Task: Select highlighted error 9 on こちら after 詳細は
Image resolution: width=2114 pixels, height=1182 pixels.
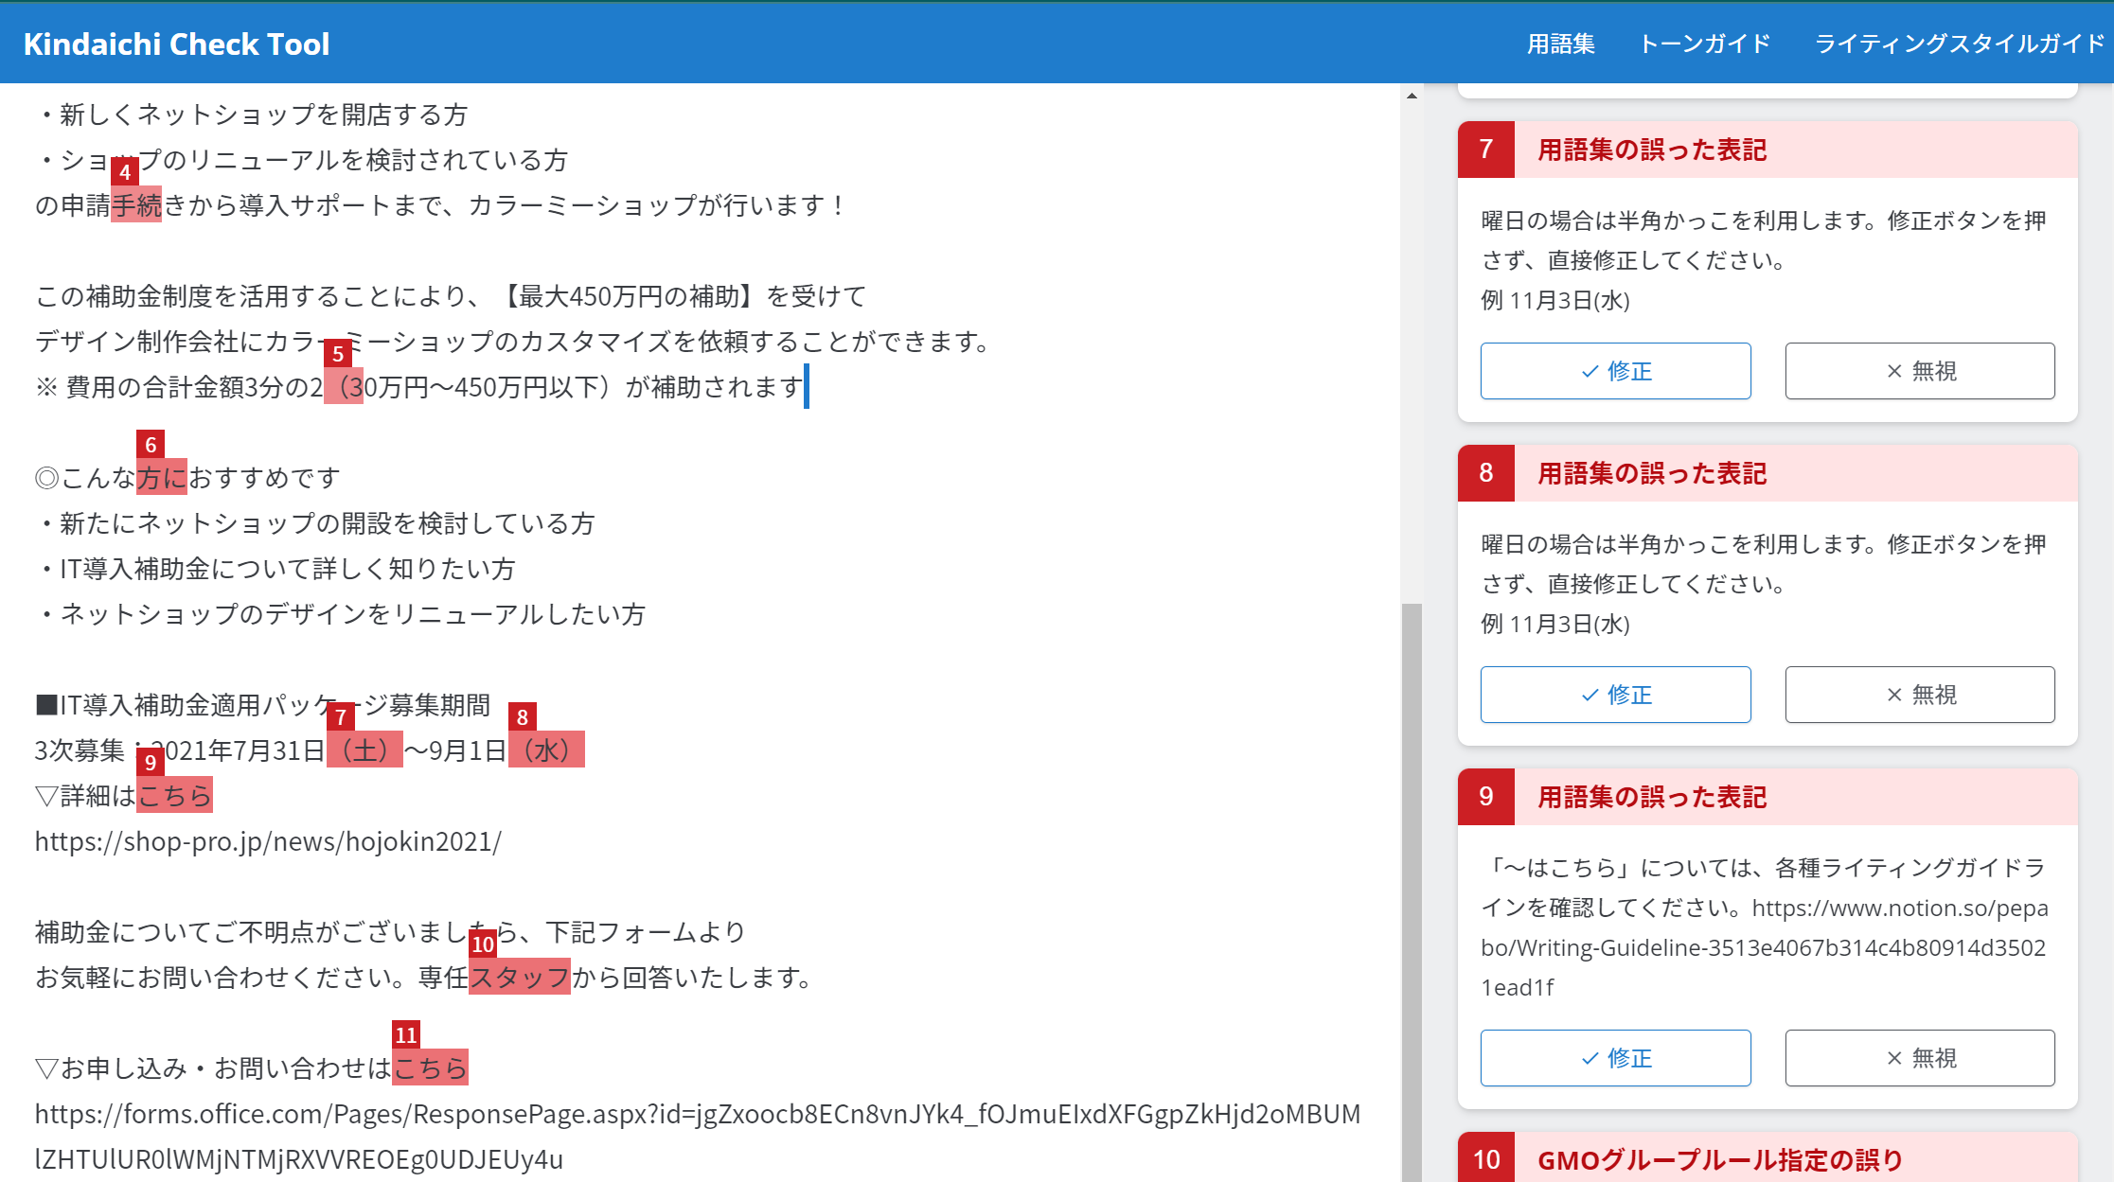Action: pyautogui.click(x=174, y=795)
